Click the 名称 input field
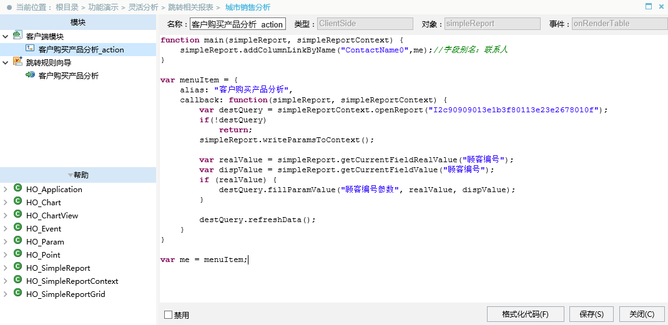Screen dimensions: 668x325 click(x=238, y=24)
